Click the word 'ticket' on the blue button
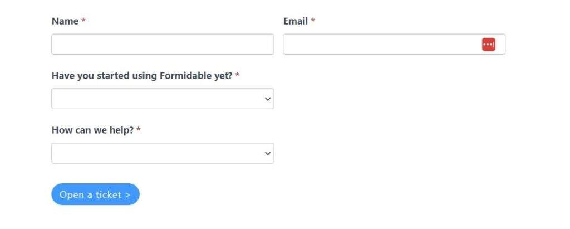This screenshot has height=229, width=570. pos(107,194)
